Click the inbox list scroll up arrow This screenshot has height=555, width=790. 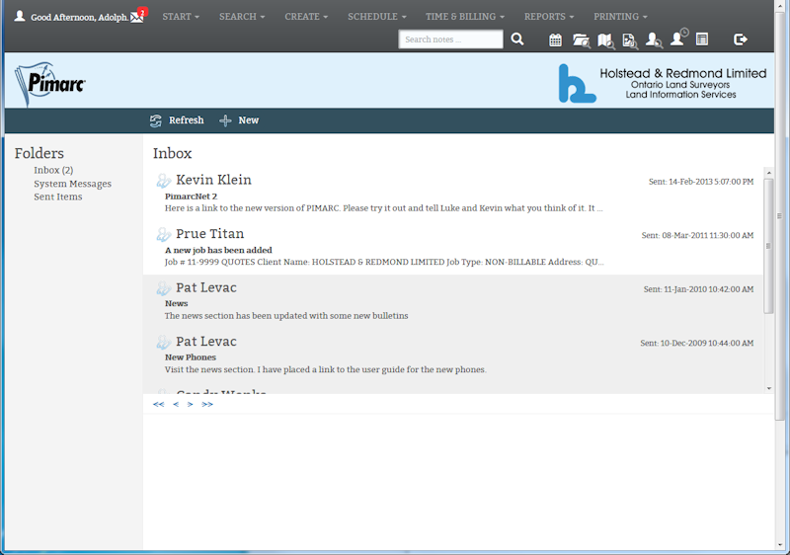coord(769,173)
